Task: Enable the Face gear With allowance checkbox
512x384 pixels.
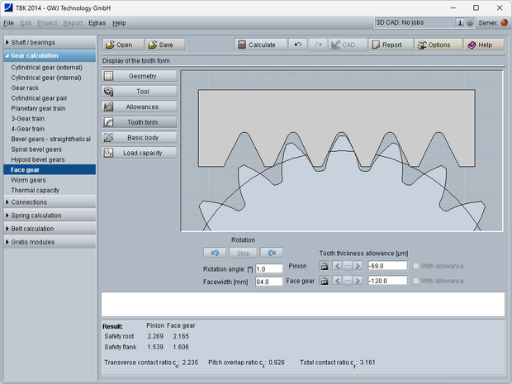Action: pyautogui.click(x=415, y=281)
